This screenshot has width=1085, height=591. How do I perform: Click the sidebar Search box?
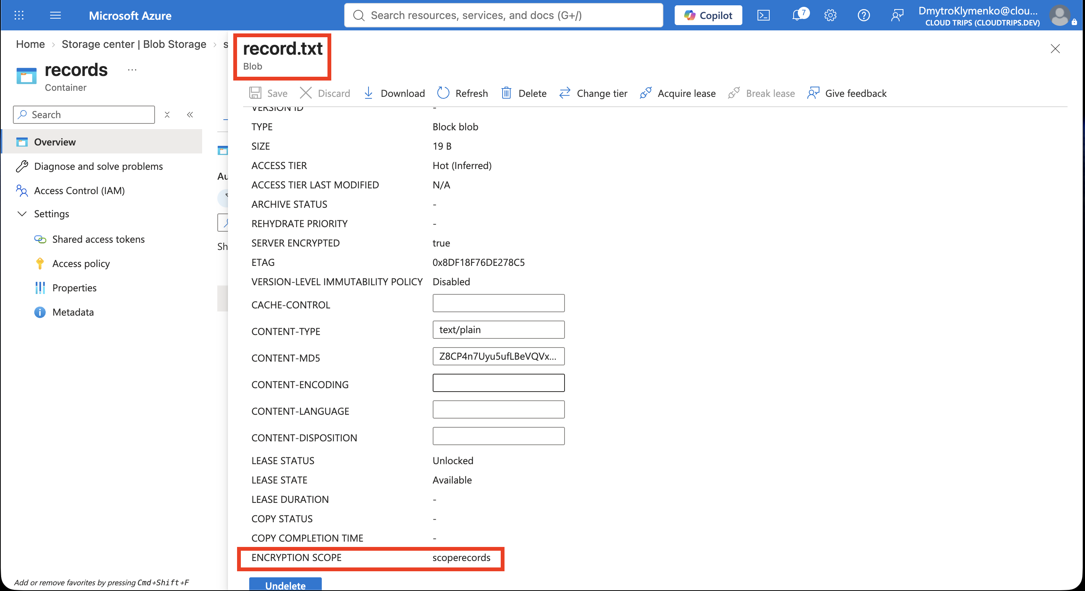point(84,115)
